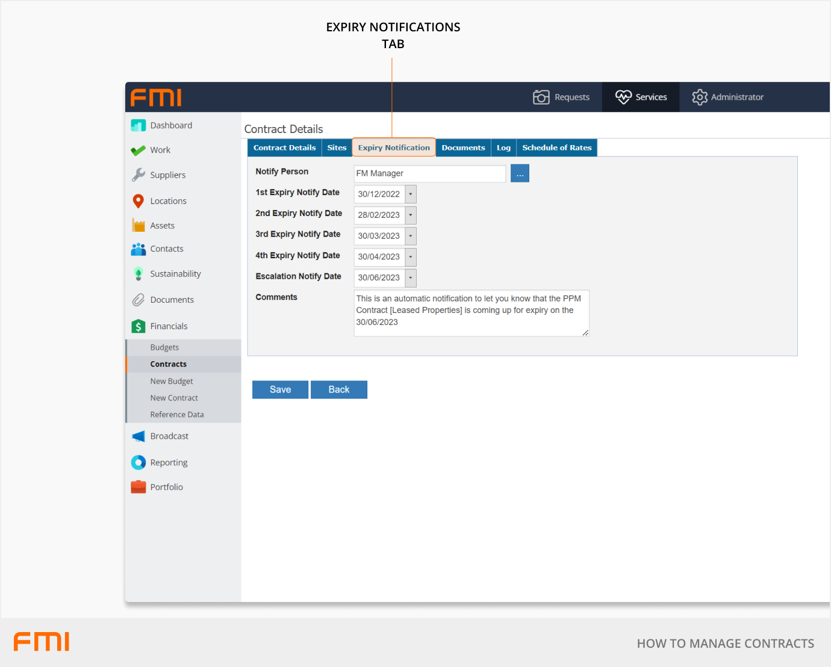Open Administrator gear in top bar
This screenshot has height=667, width=831.
click(x=699, y=97)
